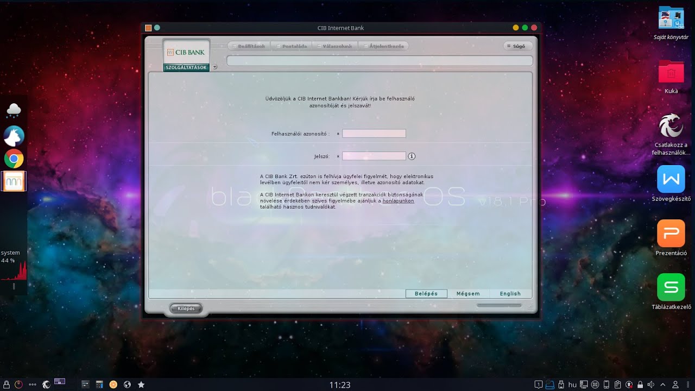This screenshot has width=695, height=391.
Task: Click the Mégsem cancel button
Action: point(468,294)
